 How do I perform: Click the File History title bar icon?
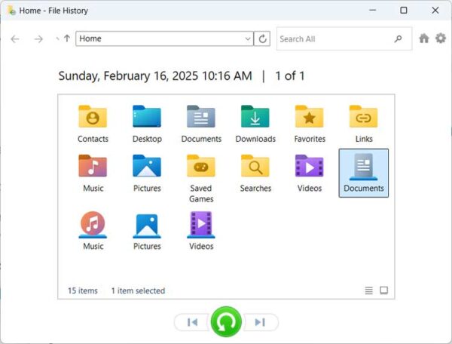11,11
